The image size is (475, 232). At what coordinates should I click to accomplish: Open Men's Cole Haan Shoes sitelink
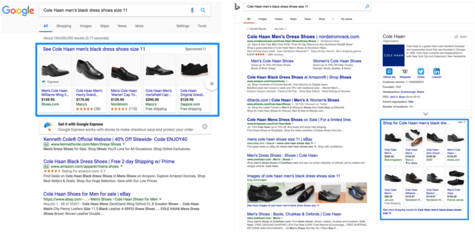(273, 61)
